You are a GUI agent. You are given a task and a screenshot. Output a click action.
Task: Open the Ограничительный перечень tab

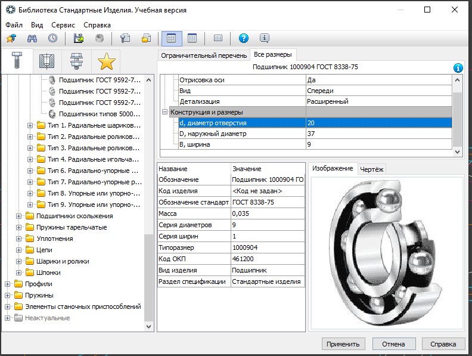click(203, 55)
